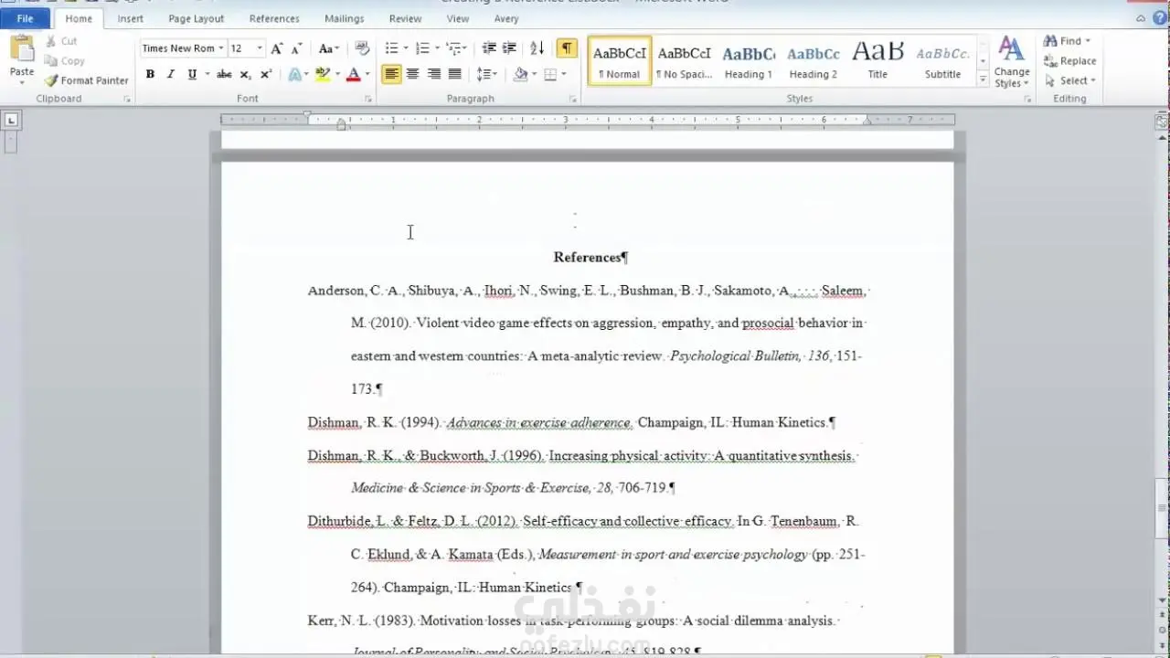Click the Increase Indent icon
This screenshot has width=1170, height=658.
tap(509, 48)
